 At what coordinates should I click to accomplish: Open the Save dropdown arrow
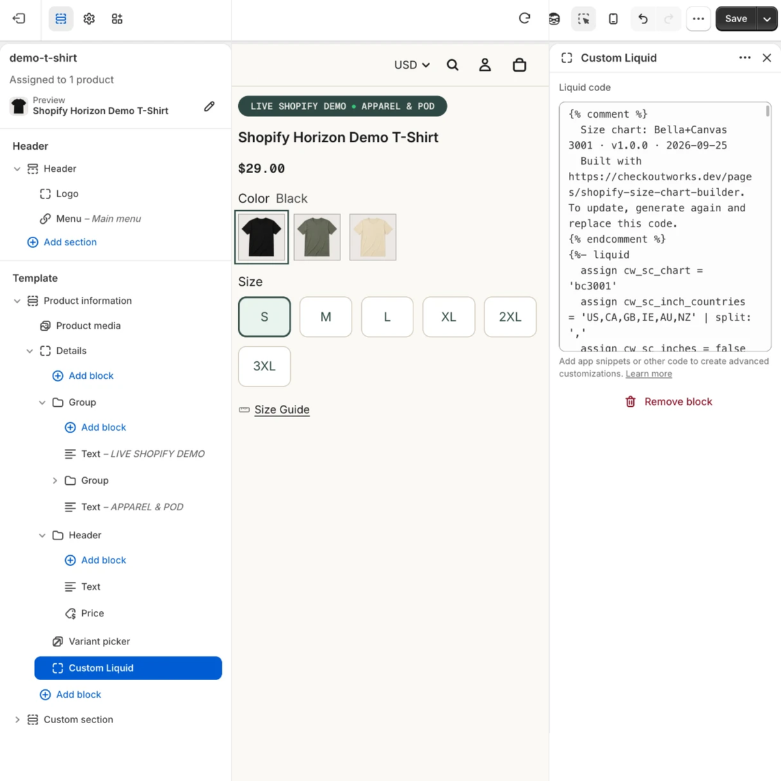[x=767, y=19]
